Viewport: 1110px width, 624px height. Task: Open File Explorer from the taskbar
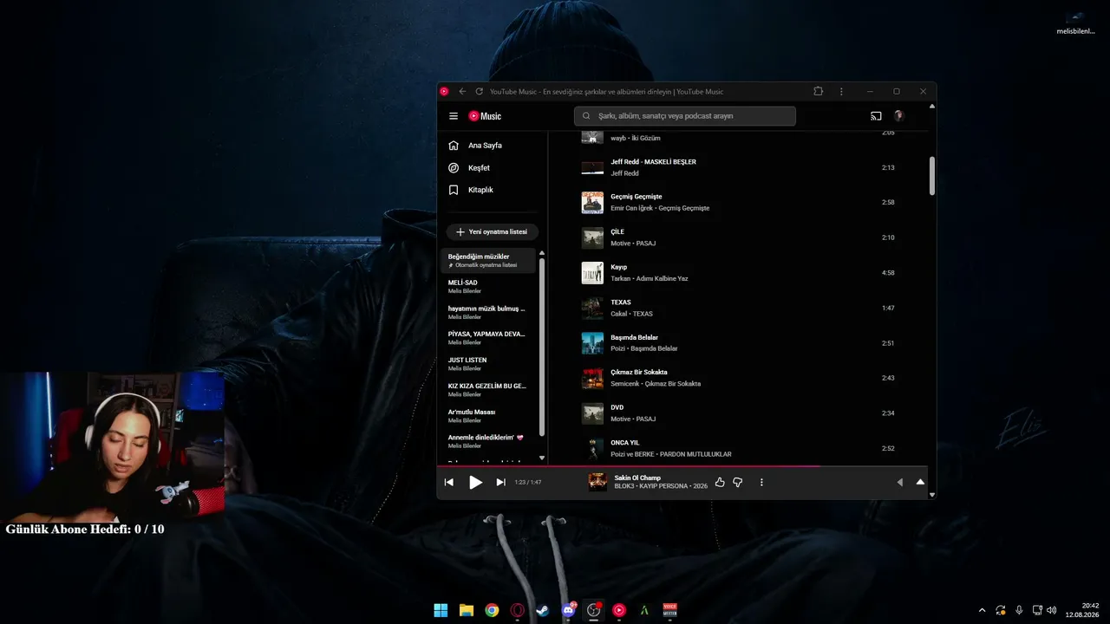[x=467, y=610]
